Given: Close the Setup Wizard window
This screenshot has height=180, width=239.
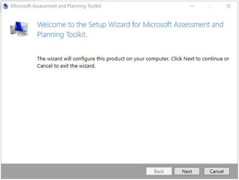Looking at the screenshot, I should click(x=228, y=6).
